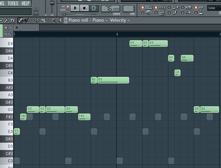Click the typing keyboard to piano icon

[149, 7]
